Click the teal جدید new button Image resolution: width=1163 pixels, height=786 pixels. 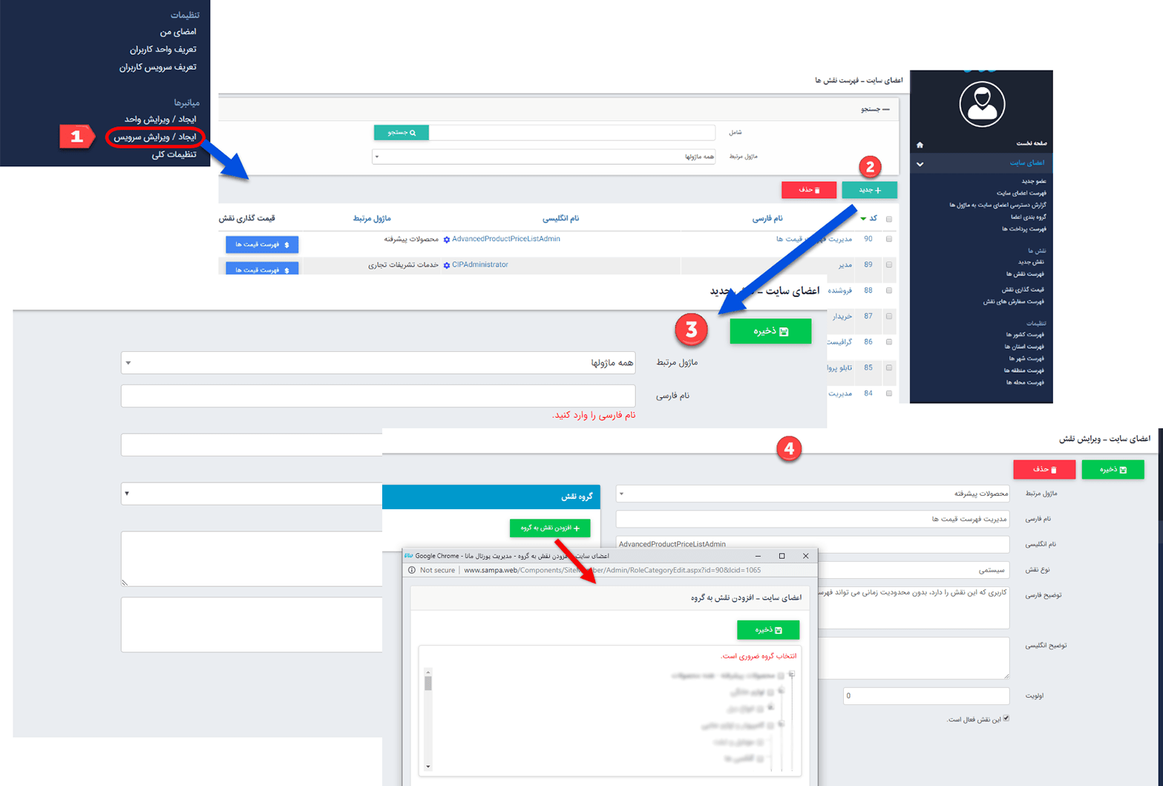coord(869,190)
